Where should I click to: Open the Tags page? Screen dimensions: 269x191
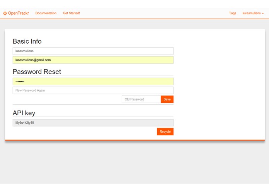coord(233,13)
